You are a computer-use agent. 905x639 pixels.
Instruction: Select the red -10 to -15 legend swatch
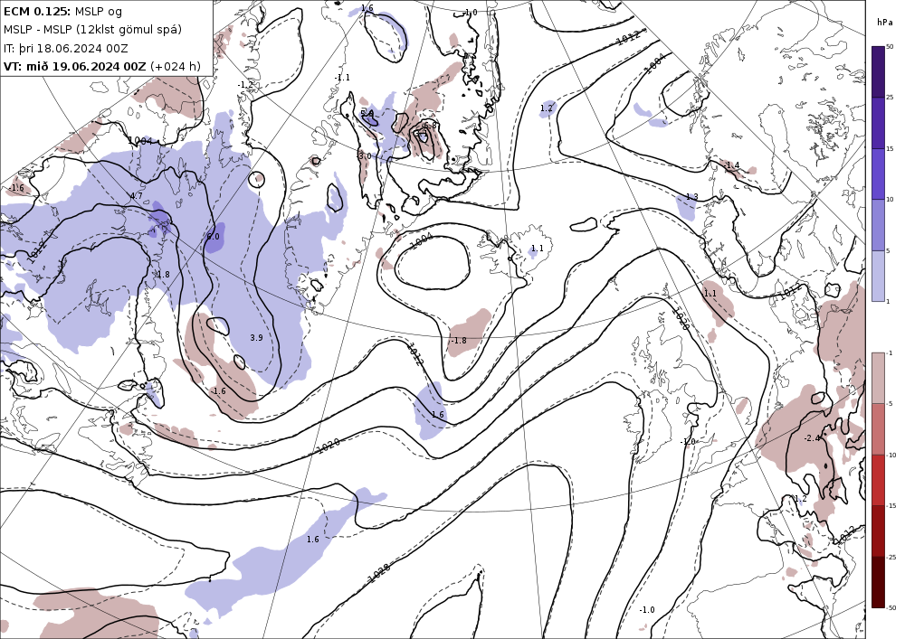coord(878,480)
